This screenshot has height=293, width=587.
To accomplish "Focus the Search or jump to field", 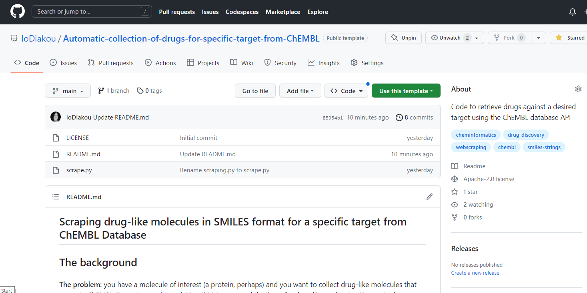I will click(92, 12).
